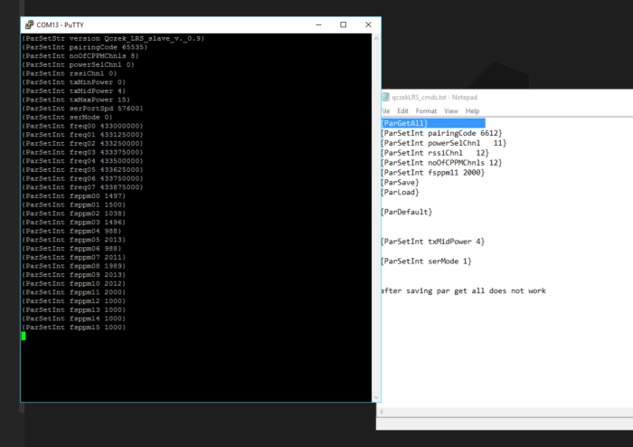Click the {ParDefault} line in Notepad
This screenshot has height=447, width=633.
pyautogui.click(x=406, y=212)
